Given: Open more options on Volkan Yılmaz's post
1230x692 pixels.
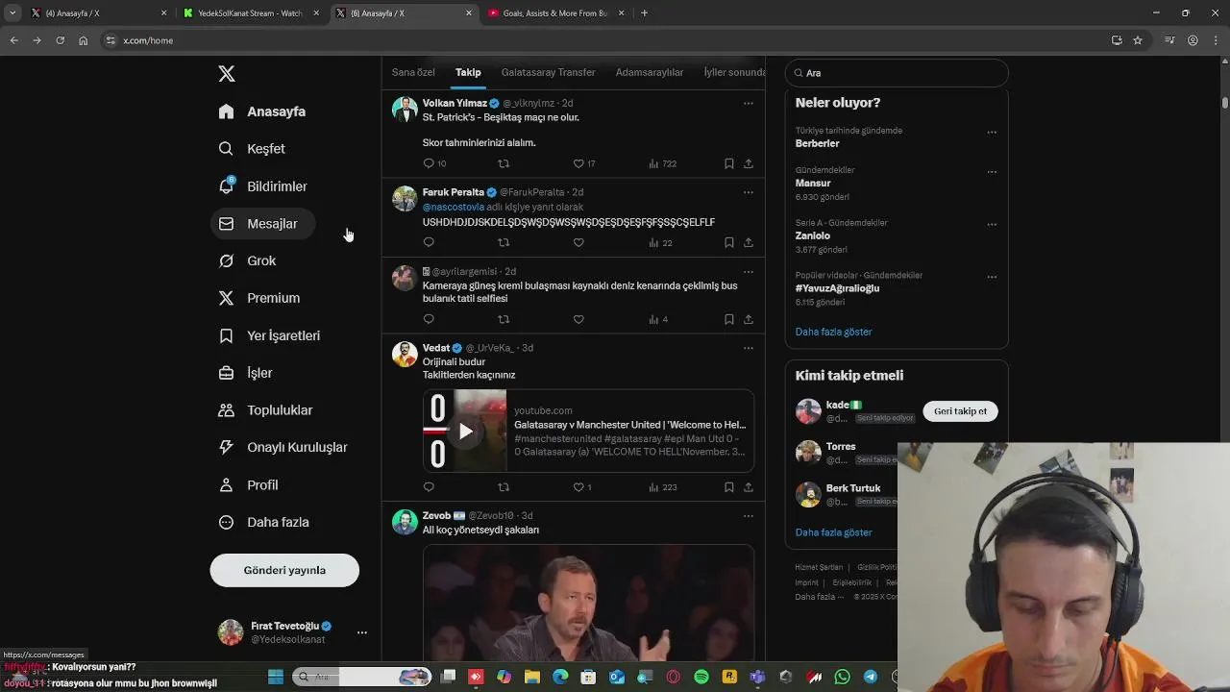Looking at the screenshot, I should coord(749,103).
